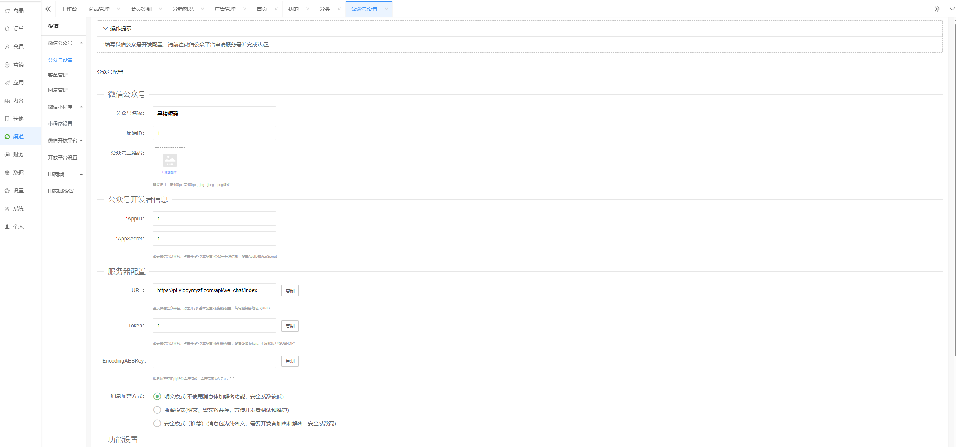The width and height of the screenshot is (956, 447).
Task: Click the shopping cart 商品 sidebar icon
Action: click(7, 11)
